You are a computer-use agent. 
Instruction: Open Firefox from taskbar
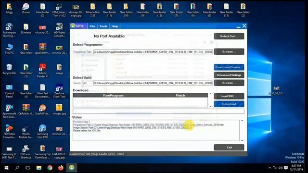tap(61, 168)
